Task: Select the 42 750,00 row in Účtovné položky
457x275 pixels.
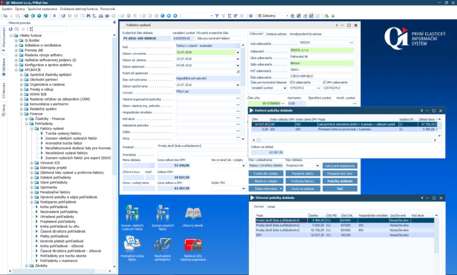Action: pos(344,230)
